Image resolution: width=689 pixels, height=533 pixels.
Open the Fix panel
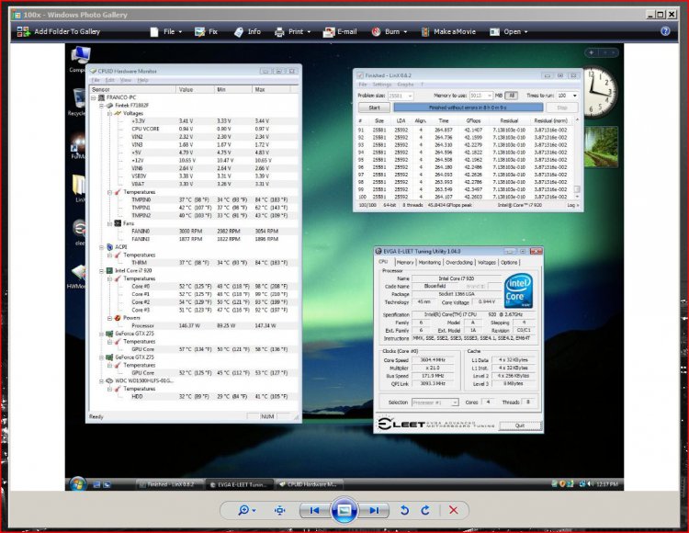pos(206,31)
